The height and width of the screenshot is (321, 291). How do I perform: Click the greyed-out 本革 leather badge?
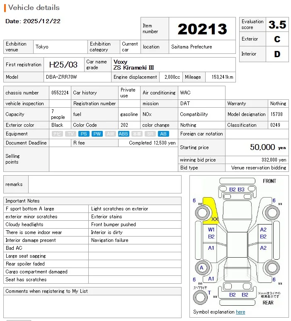point(137,134)
